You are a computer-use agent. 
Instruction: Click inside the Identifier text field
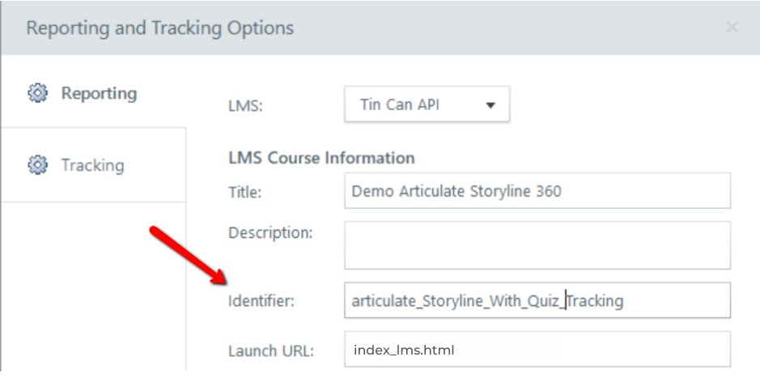click(x=537, y=300)
